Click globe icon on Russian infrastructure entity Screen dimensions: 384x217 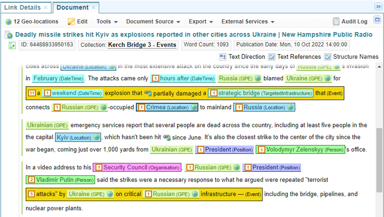coord(195,194)
